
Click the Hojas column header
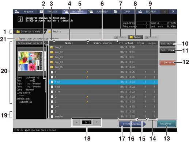click(141, 43)
